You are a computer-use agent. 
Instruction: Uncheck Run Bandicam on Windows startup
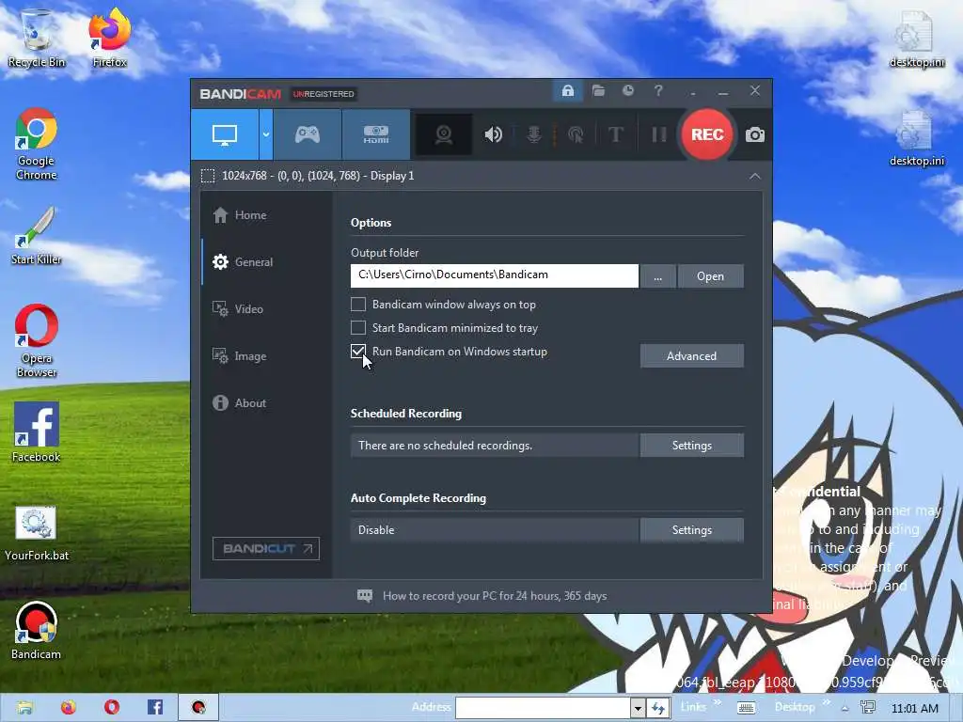coord(358,352)
